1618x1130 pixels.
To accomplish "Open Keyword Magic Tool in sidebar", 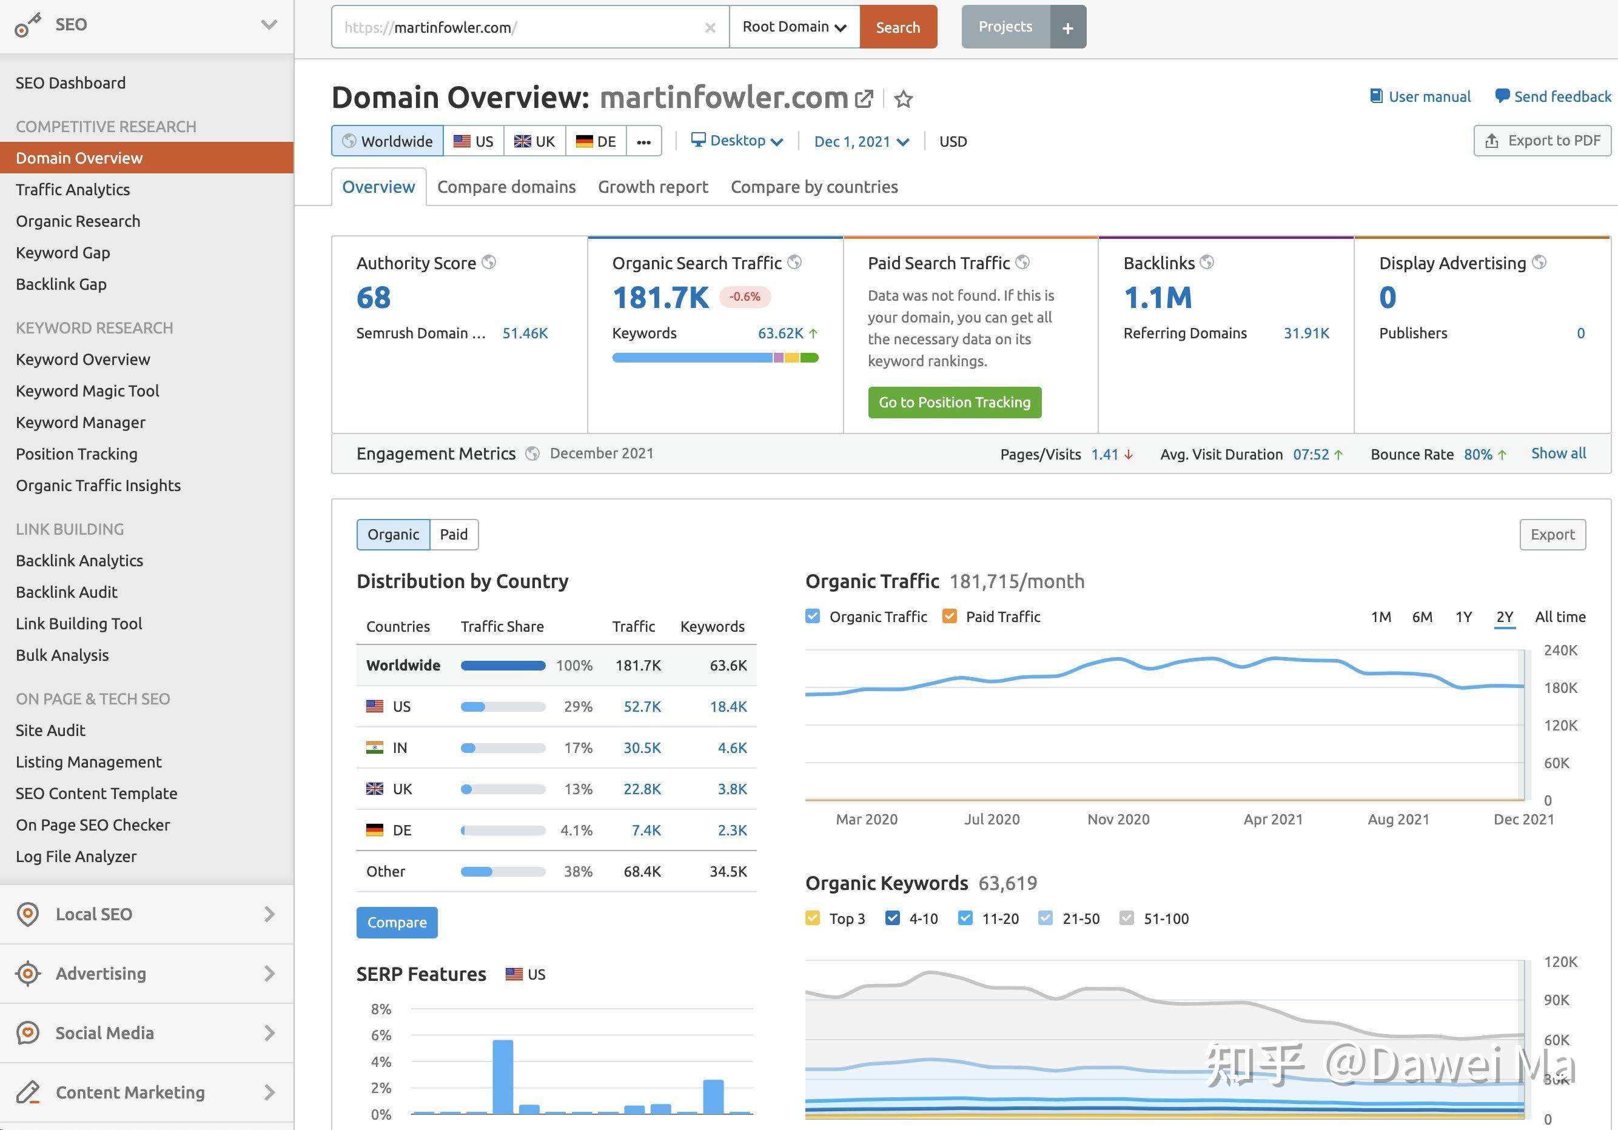I will (87, 391).
